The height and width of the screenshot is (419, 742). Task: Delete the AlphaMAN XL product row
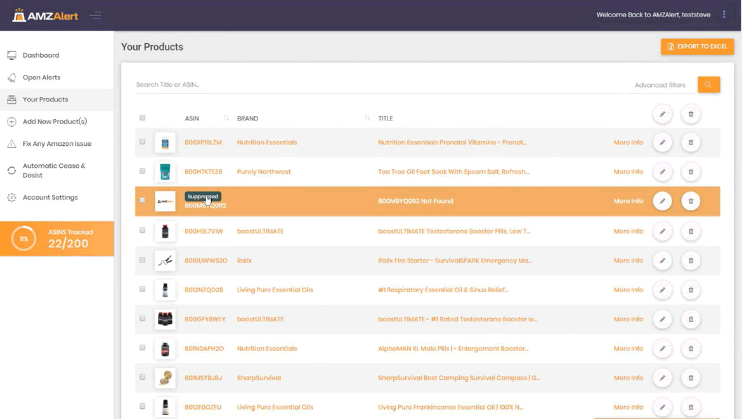tap(691, 349)
